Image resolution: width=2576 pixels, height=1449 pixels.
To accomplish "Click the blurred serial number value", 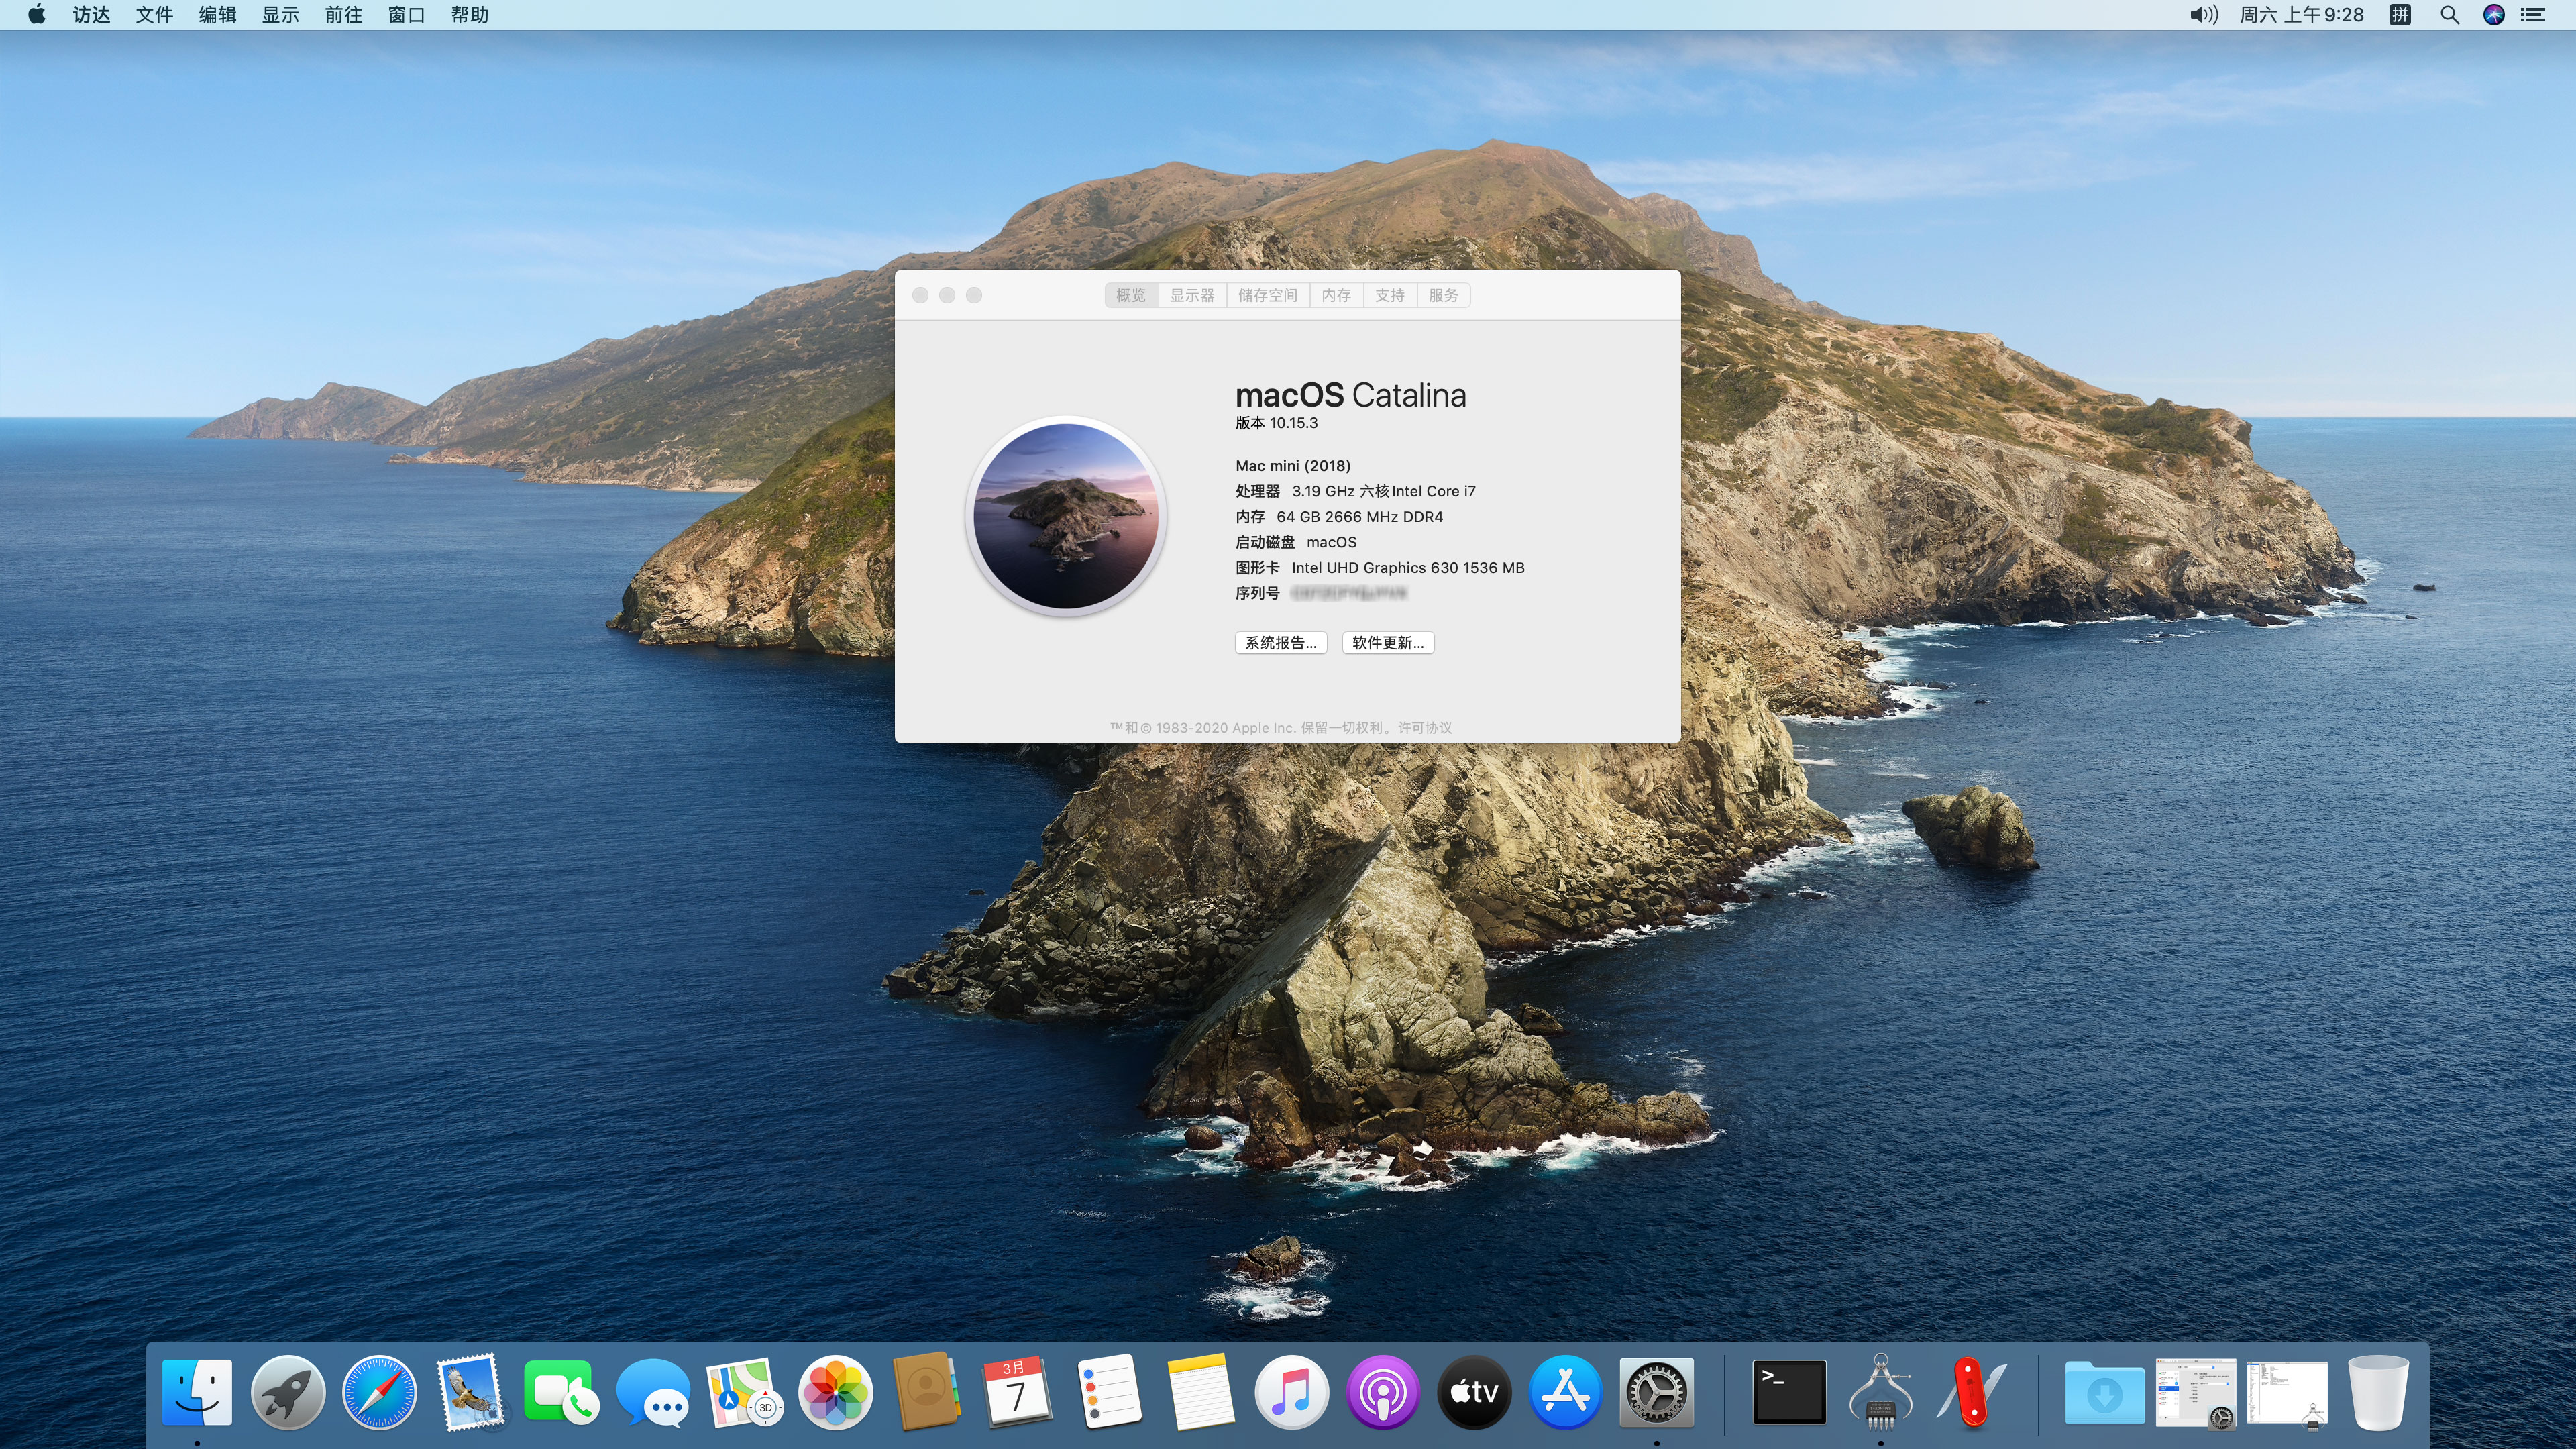I will point(1349,593).
